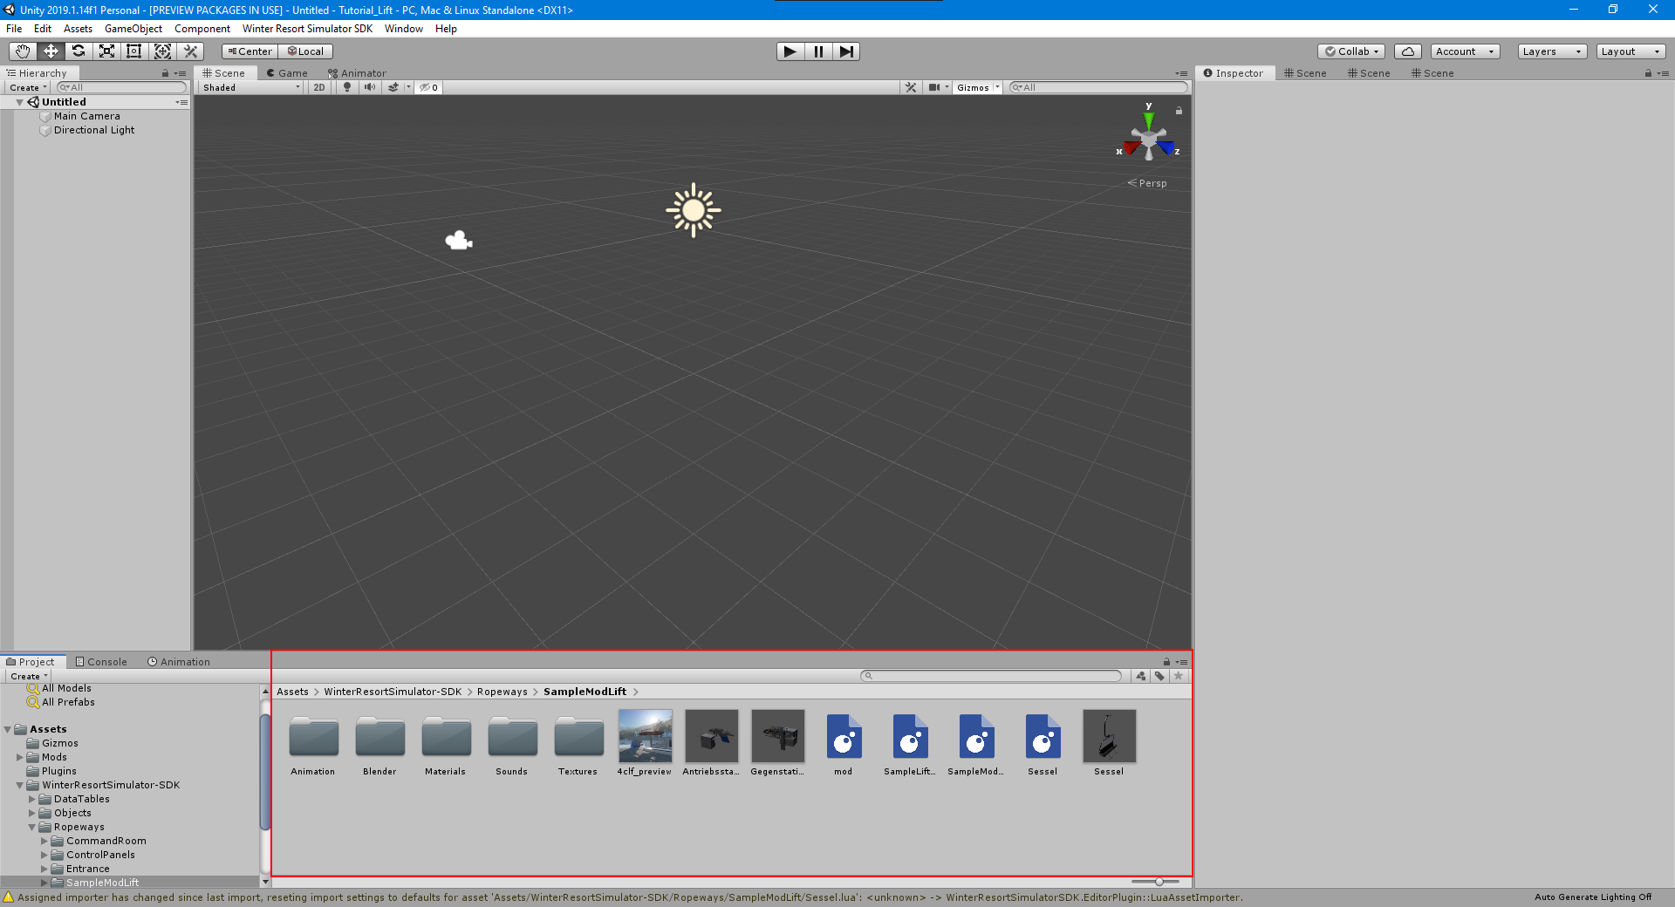Toggle scene audio playback
The height and width of the screenshot is (907, 1675).
click(x=370, y=87)
